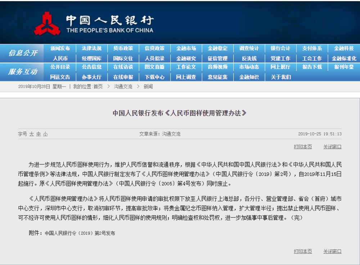
Task: Select 反洗钱 navigation item
Action: (x=249, y=59)
